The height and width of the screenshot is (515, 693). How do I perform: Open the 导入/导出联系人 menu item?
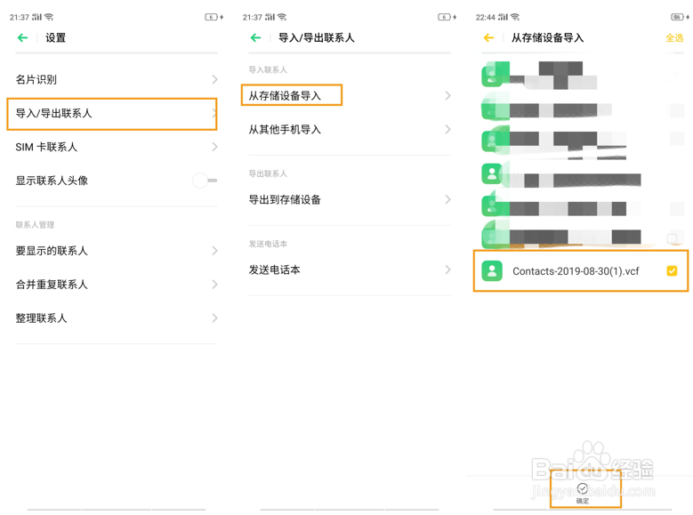point(111,114)
